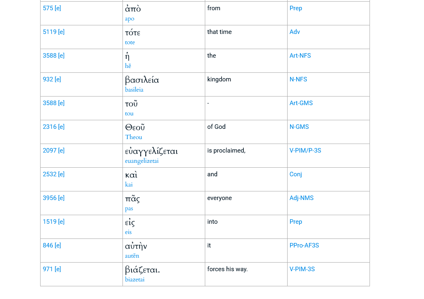The image size is (424, 299).
Task: Click the transliteration 'euangelizetai' link
Action: click(x=142, y=161)
